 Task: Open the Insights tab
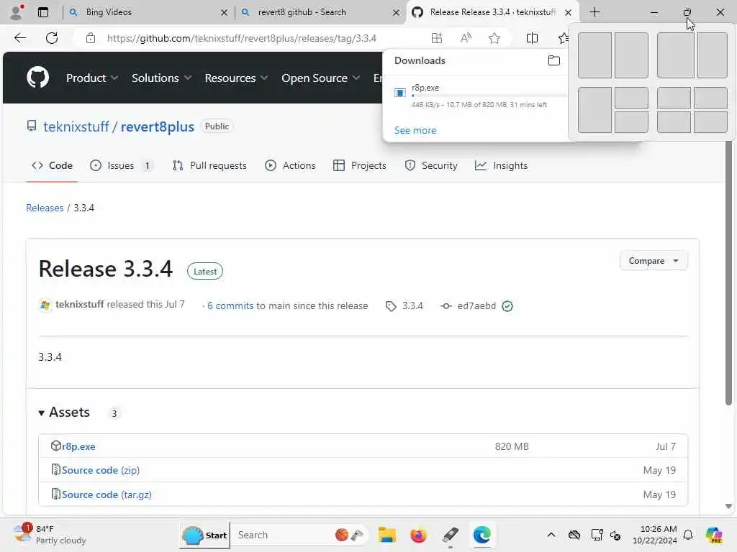[x=501, y=165]
